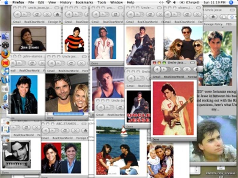Screen dimensions: 238x178
Task: Click the Stop icon in the Uncle-Jess toolbar
Action: click(187, 69)
